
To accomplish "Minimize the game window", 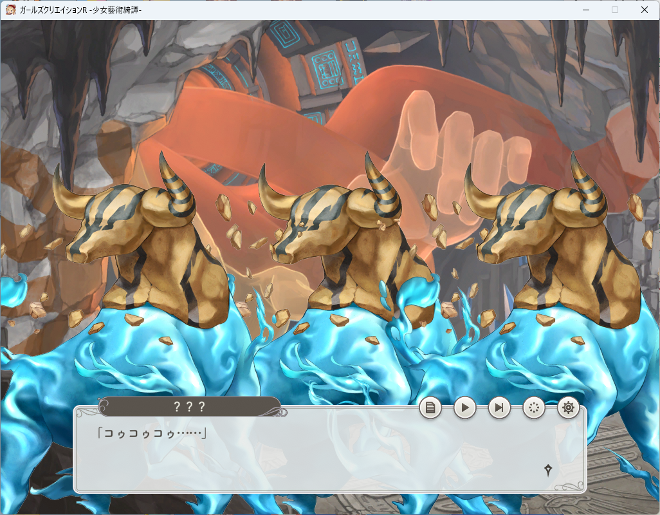I will 585,10.
